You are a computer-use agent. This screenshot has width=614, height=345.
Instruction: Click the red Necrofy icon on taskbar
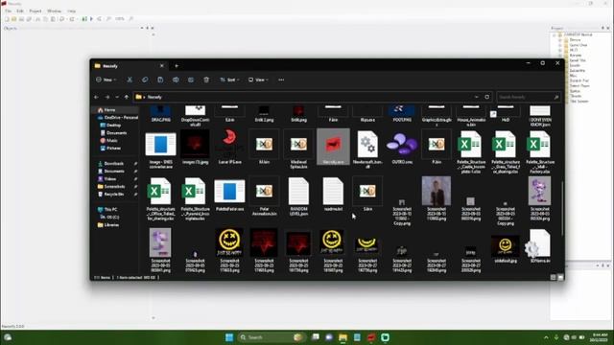371,337
